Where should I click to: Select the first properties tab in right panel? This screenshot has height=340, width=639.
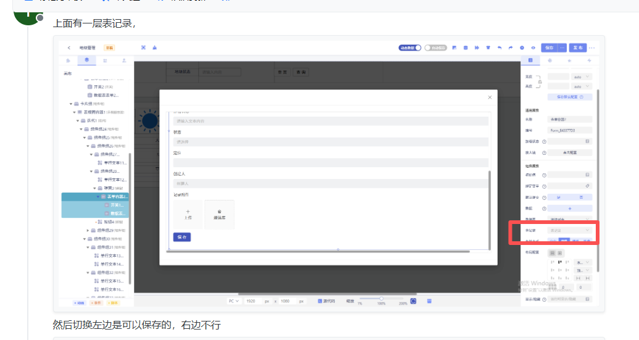coord(529,60)
